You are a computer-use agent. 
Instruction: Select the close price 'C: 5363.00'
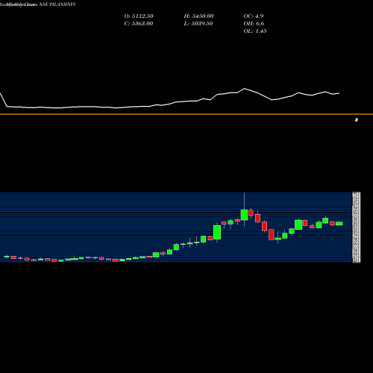click(x=139, y=23)
